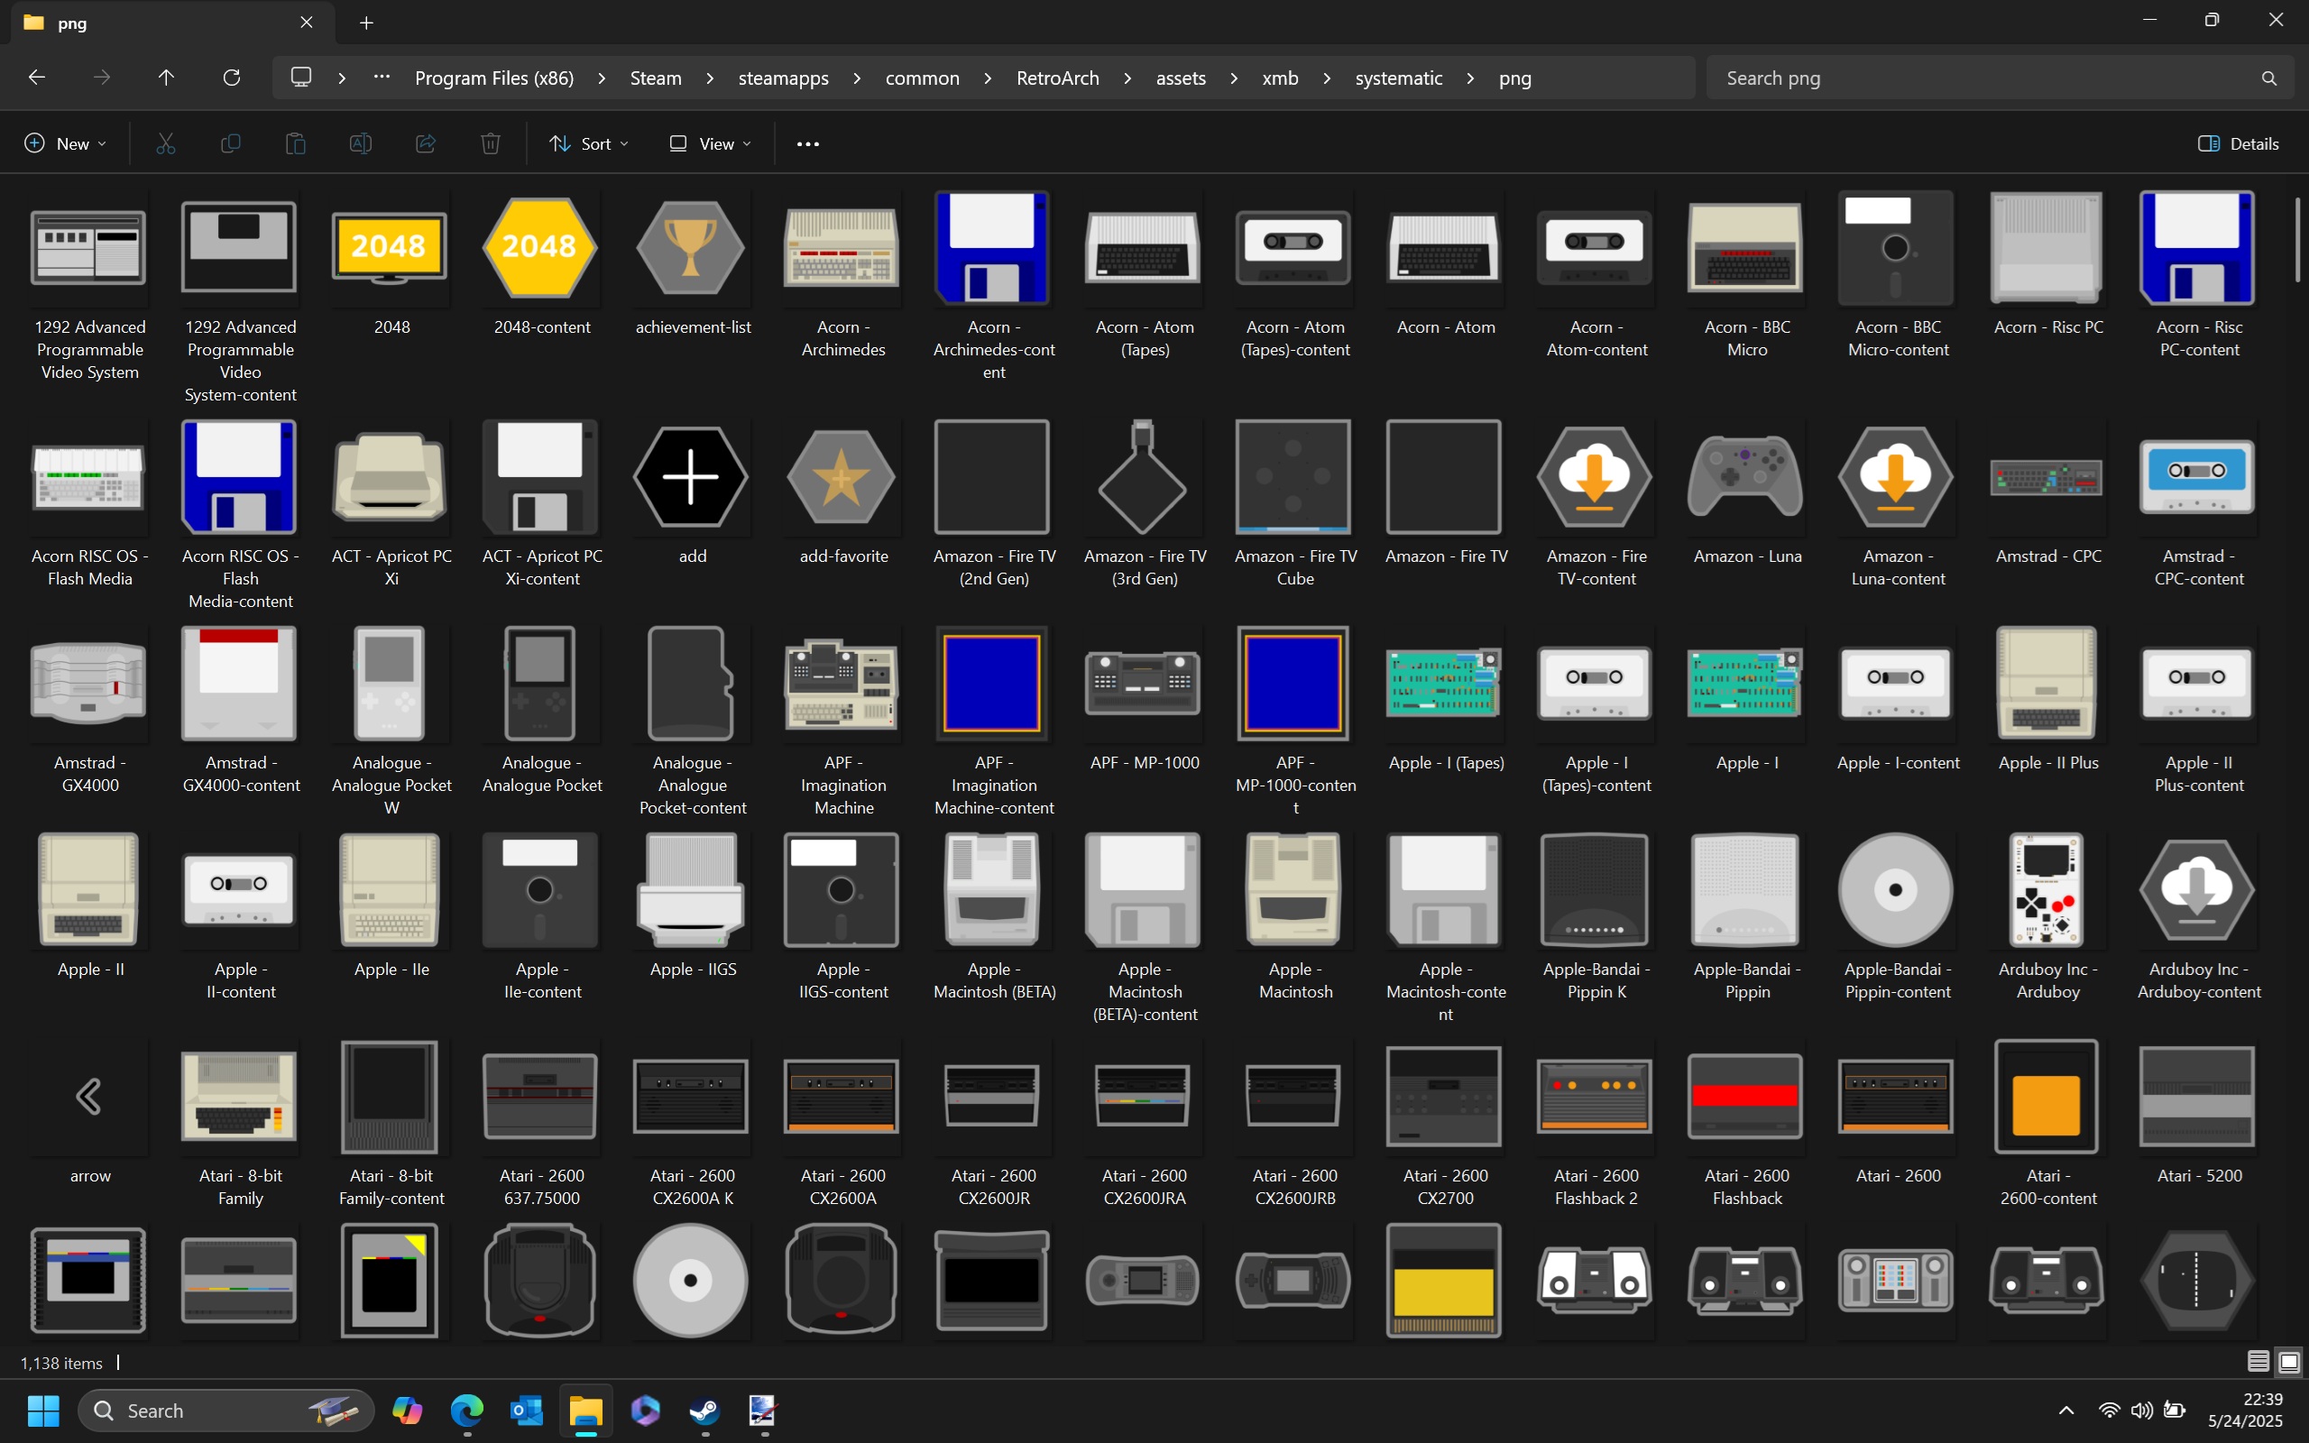Switch to details list view layout
The image size is (2309, 1443).
(x=2258, y=1362)
